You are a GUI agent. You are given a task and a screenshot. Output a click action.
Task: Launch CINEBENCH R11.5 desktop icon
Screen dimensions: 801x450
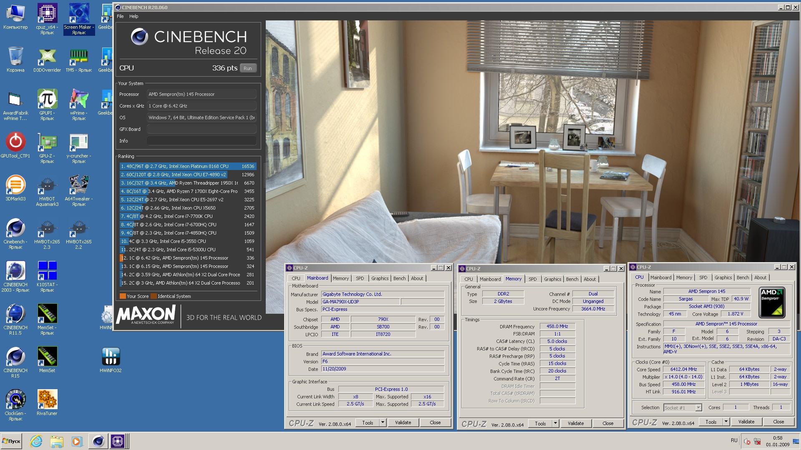pyautogui.click(x=15, y=320)
